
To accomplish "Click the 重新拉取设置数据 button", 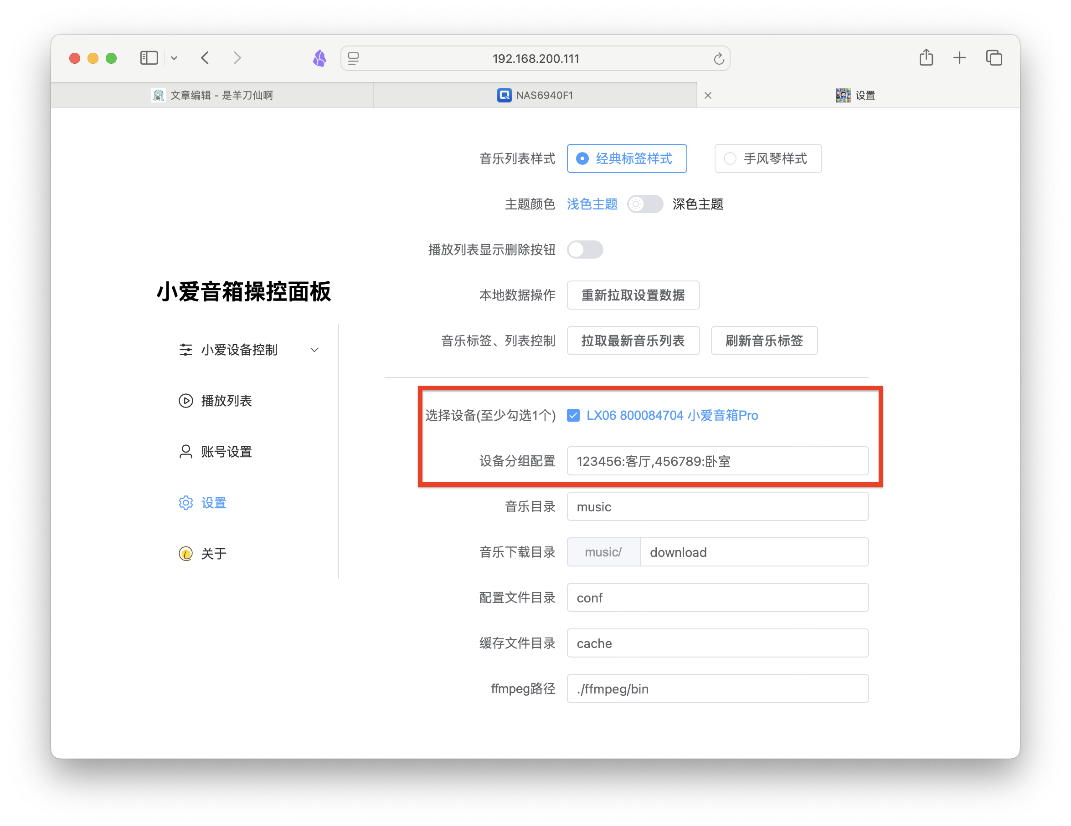I will (633, 296).
